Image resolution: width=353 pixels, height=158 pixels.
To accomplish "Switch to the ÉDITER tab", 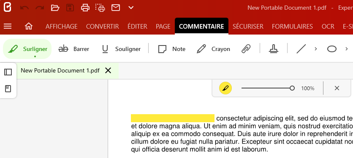I will click(137, 26).
